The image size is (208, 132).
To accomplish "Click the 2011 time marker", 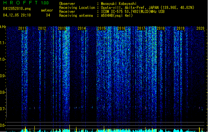I will click(x=22, y=28).
